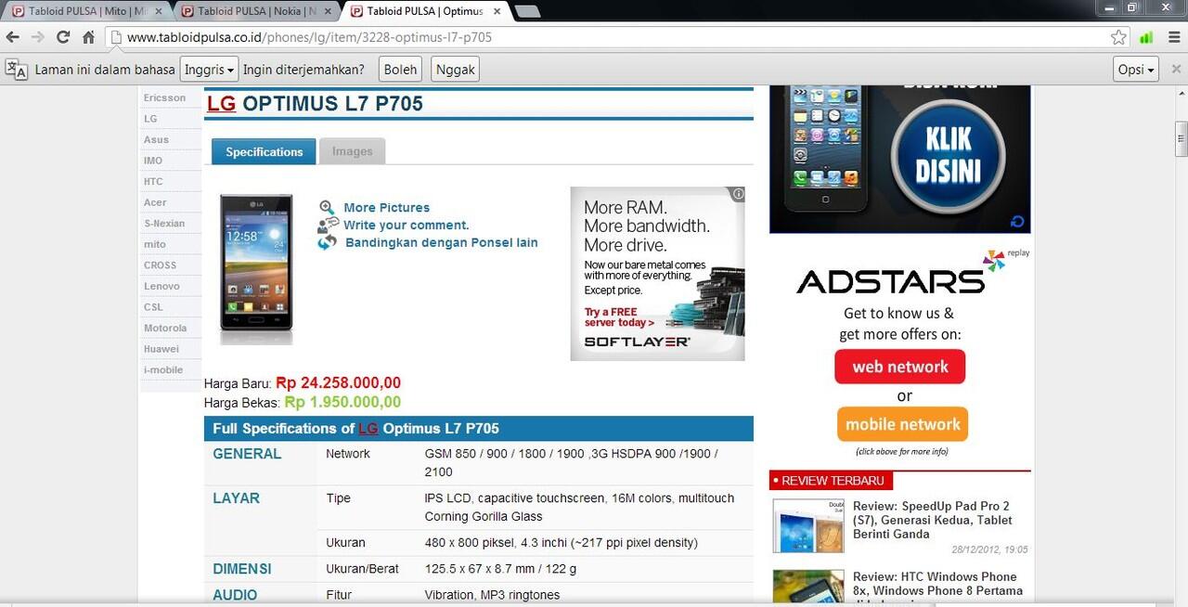Open CSL brand in the sidebar
The image size is (1188, 607).
(153, 307)
